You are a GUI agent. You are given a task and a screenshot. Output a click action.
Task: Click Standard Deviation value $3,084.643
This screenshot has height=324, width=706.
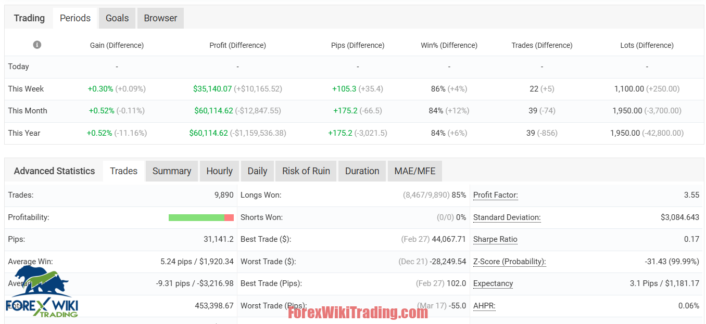(680, 217)
